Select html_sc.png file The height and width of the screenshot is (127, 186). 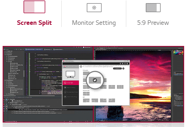pyautogui.click(x=14, y=67)
